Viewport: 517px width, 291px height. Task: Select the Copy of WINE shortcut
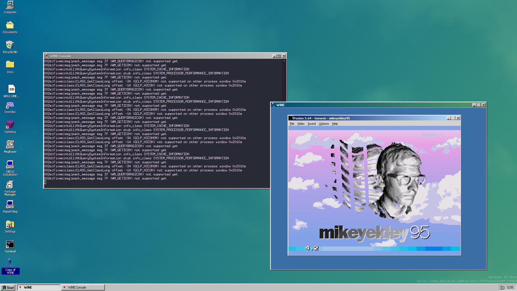pyautogui.click(x=10, y=263)
